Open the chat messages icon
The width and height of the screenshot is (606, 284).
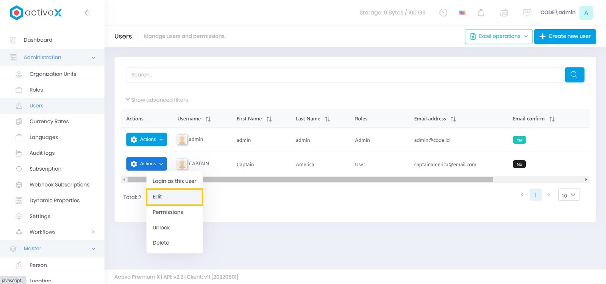tap(527, 13)
